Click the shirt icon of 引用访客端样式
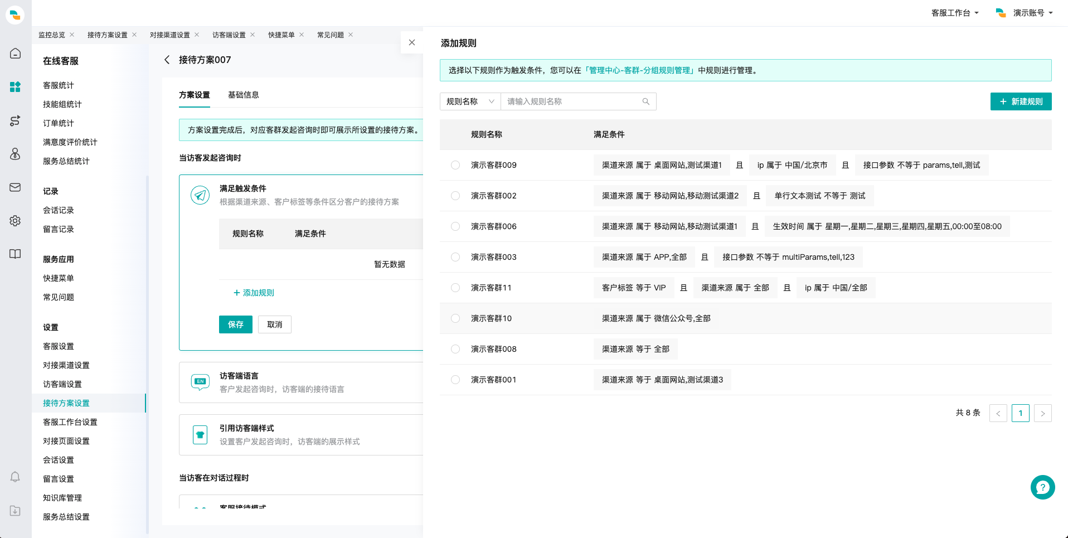The image size is (1068, 538). point(200,434)
